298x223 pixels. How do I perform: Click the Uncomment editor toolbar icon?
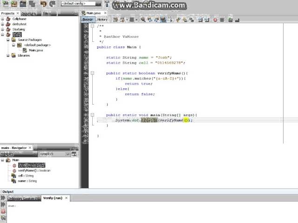(x=237, y=20)
